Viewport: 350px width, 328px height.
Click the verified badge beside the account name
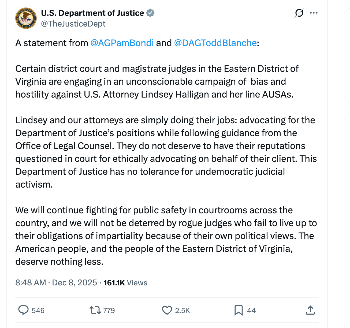pyautogui.click(x=150, y=13)
